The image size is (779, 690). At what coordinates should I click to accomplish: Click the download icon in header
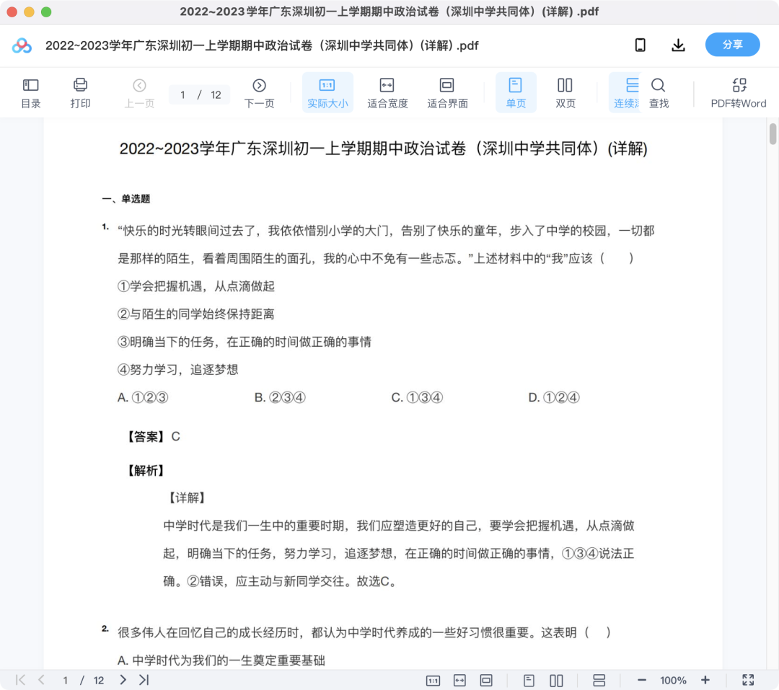[678, 45]
